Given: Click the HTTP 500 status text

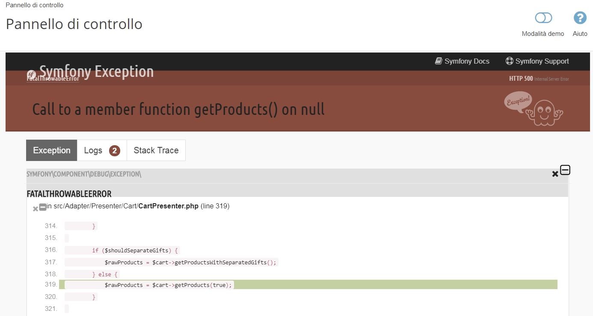Looking at the screenshot, I should click(x=521, y=79).
